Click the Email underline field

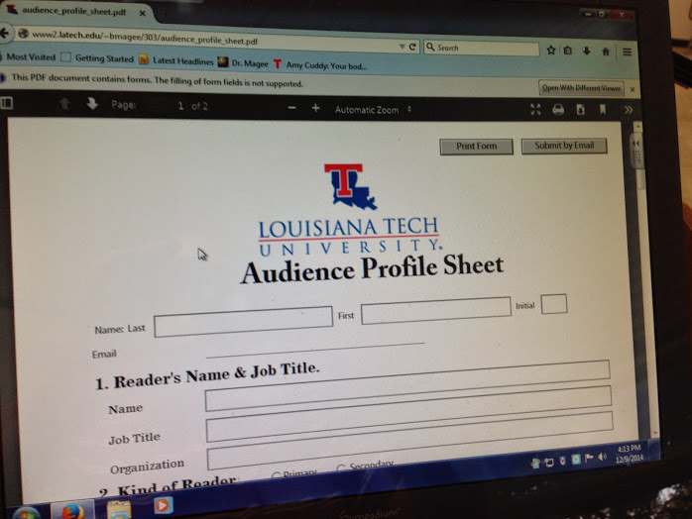[x=315, y=349]
